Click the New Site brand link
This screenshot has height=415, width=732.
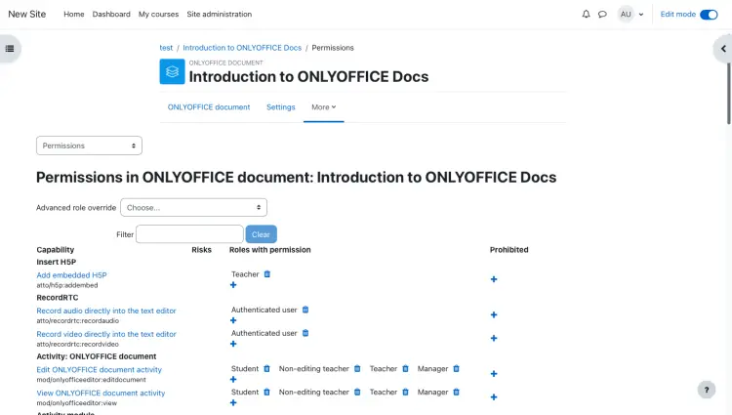click(x=27, y=14)
